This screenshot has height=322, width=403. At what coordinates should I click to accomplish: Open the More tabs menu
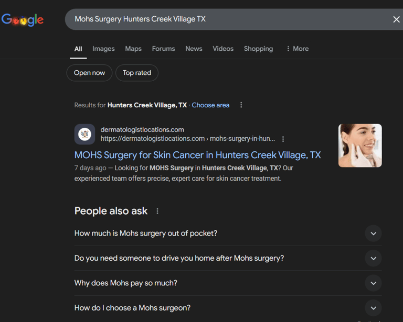point(298,49)
